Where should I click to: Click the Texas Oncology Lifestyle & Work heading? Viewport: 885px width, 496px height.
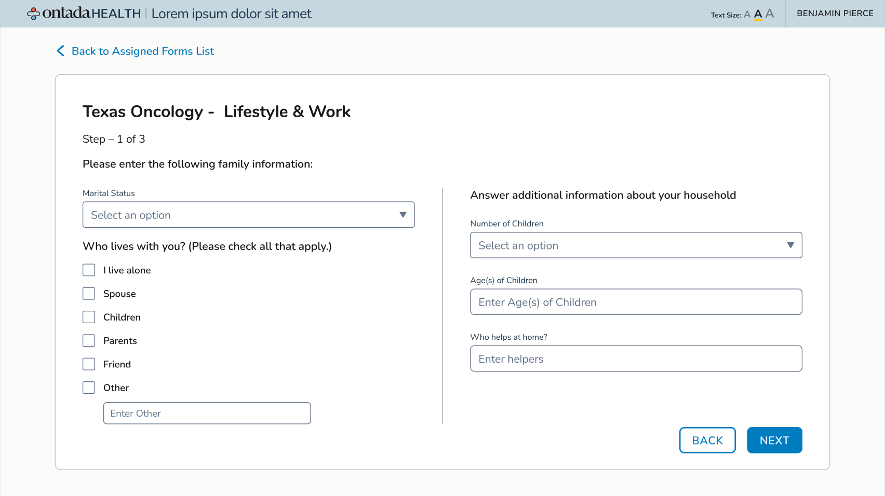(217, 112)
